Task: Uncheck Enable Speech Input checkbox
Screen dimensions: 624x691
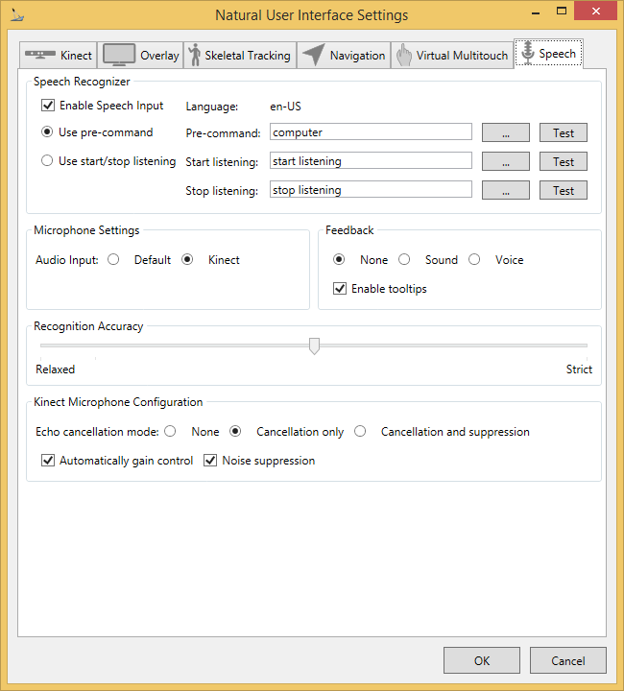Action: [x=48, y=106]
